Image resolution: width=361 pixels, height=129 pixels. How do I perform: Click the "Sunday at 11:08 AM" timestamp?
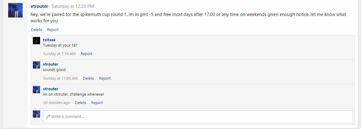(x=60, y=78)
